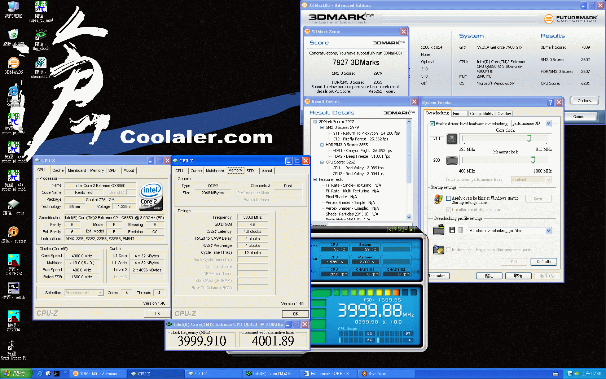Collapse the CPU Score: 6262 node
This screenshot has width=606, height=379.
coord(322,162)
